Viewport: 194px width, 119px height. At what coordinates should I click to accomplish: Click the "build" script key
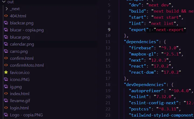137,11
